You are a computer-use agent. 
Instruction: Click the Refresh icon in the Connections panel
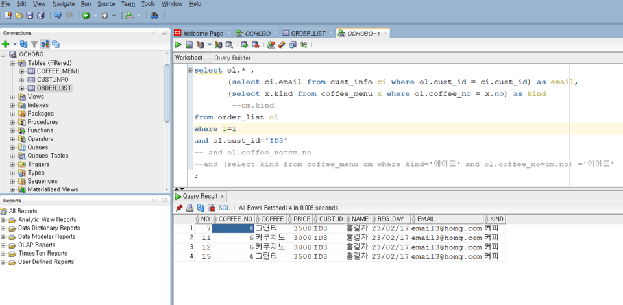click(24, 44)
